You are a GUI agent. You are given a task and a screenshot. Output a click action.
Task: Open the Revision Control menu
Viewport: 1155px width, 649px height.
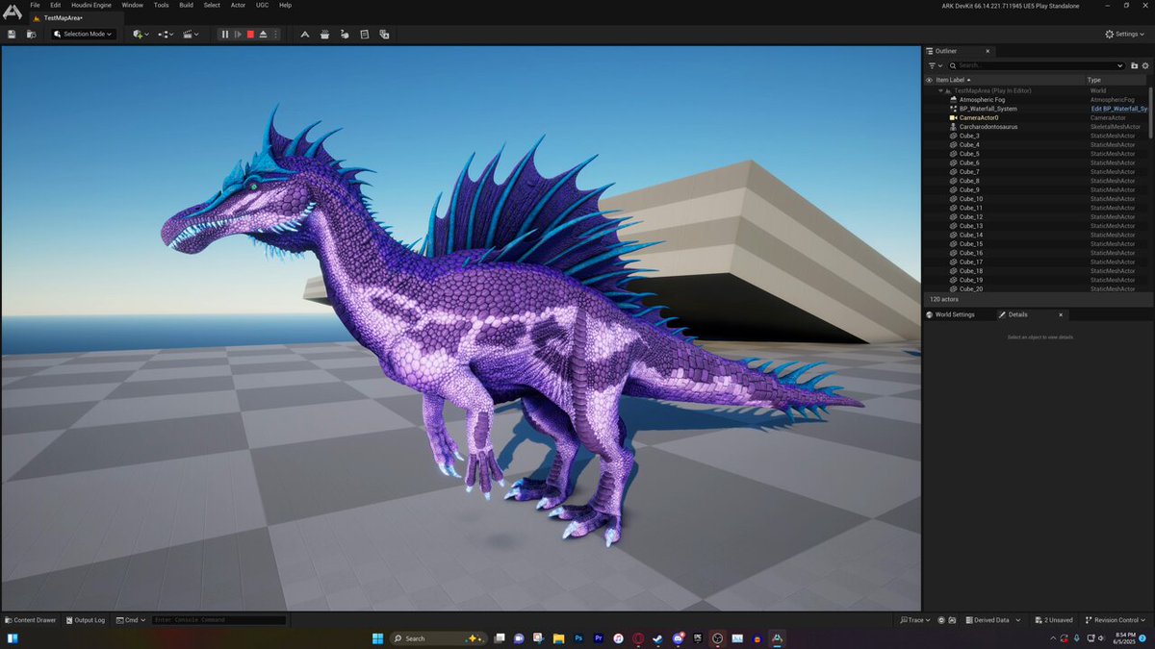[x=1116, y=620]
